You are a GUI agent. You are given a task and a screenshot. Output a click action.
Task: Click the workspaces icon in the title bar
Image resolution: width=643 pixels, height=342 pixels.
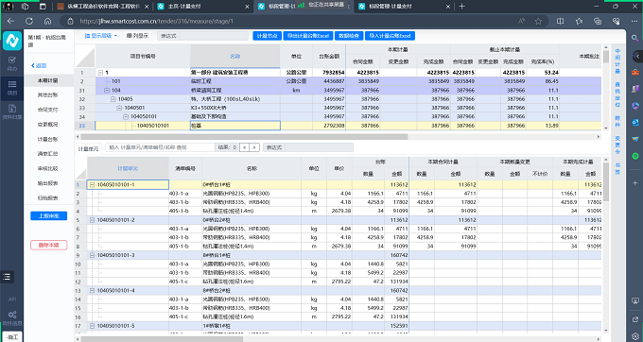[25, 7]
